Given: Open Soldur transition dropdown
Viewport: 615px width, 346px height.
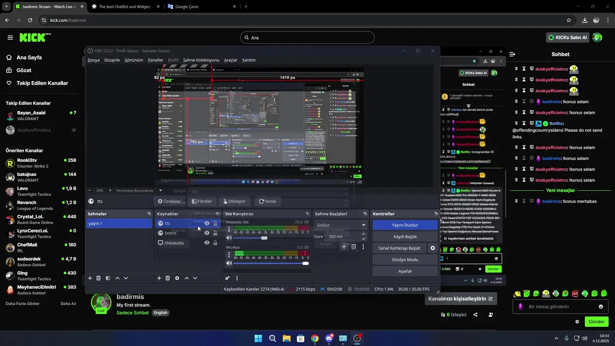Looking at the screenshot, I should (341, 225).
